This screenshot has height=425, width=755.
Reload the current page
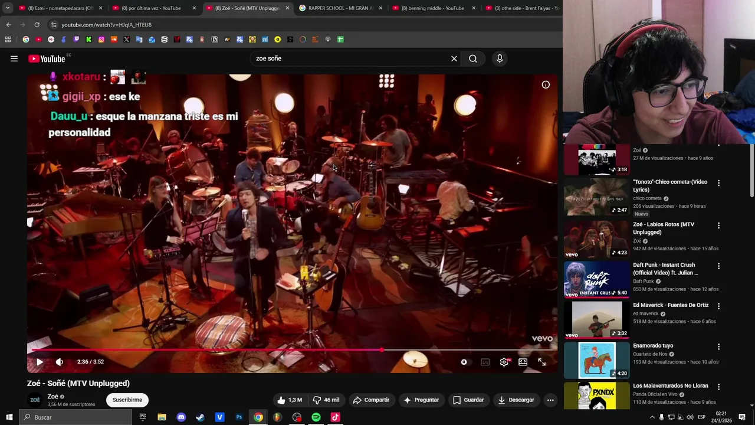point(37,25)
